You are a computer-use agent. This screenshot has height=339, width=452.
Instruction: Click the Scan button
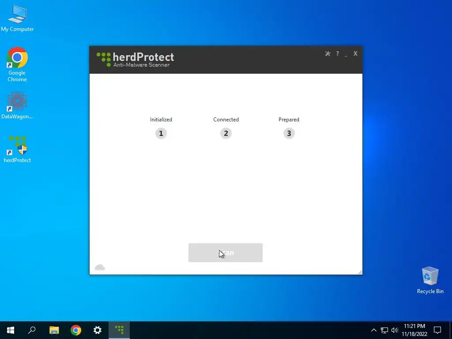point(226,253)
